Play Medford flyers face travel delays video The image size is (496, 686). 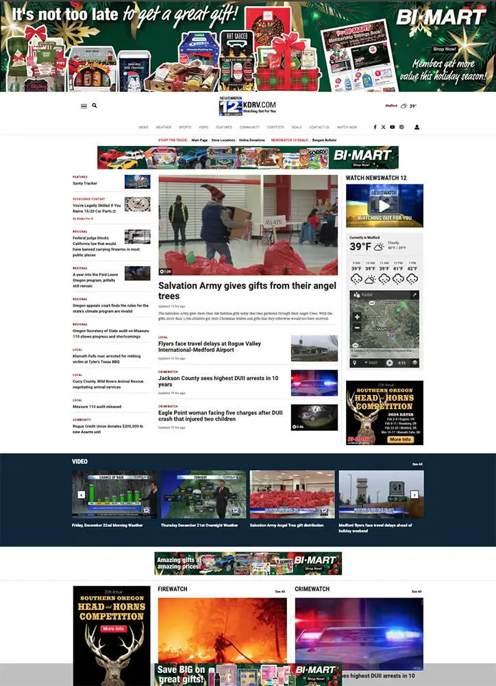pos(381,495)
